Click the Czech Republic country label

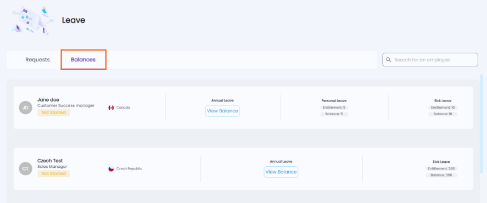pyautogui.click(x=129, y=169)
